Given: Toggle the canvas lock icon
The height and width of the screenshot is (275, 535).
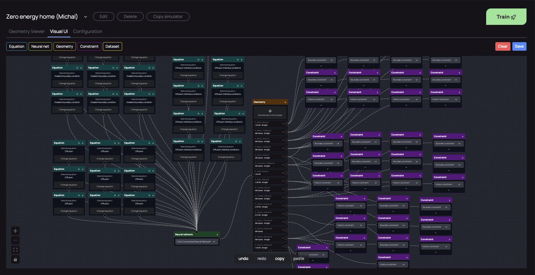Looking at the screenshot, I should click(16, 259).
